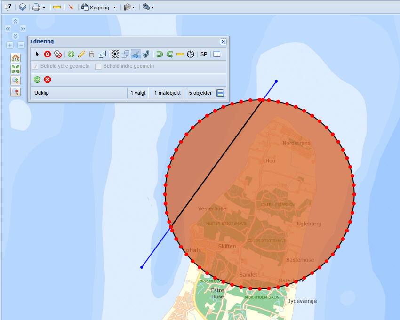Click the green plus add-object tool
This screenshot has height=320, width=400.
71,54
